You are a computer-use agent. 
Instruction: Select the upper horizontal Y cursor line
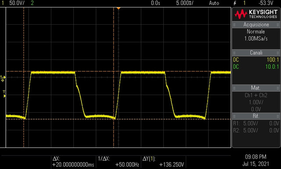coord(119,71)
